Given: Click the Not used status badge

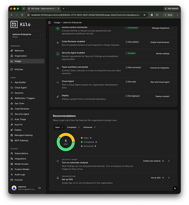Looking at the screenshot, I should 131,82.
